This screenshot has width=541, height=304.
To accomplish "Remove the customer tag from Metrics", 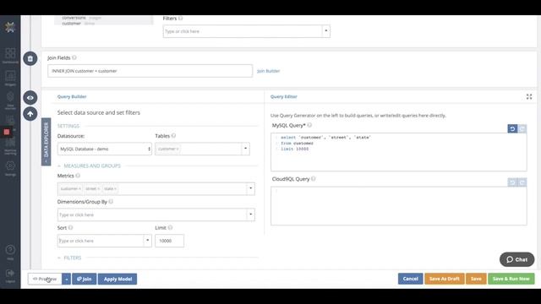I will tap(79, 189).
